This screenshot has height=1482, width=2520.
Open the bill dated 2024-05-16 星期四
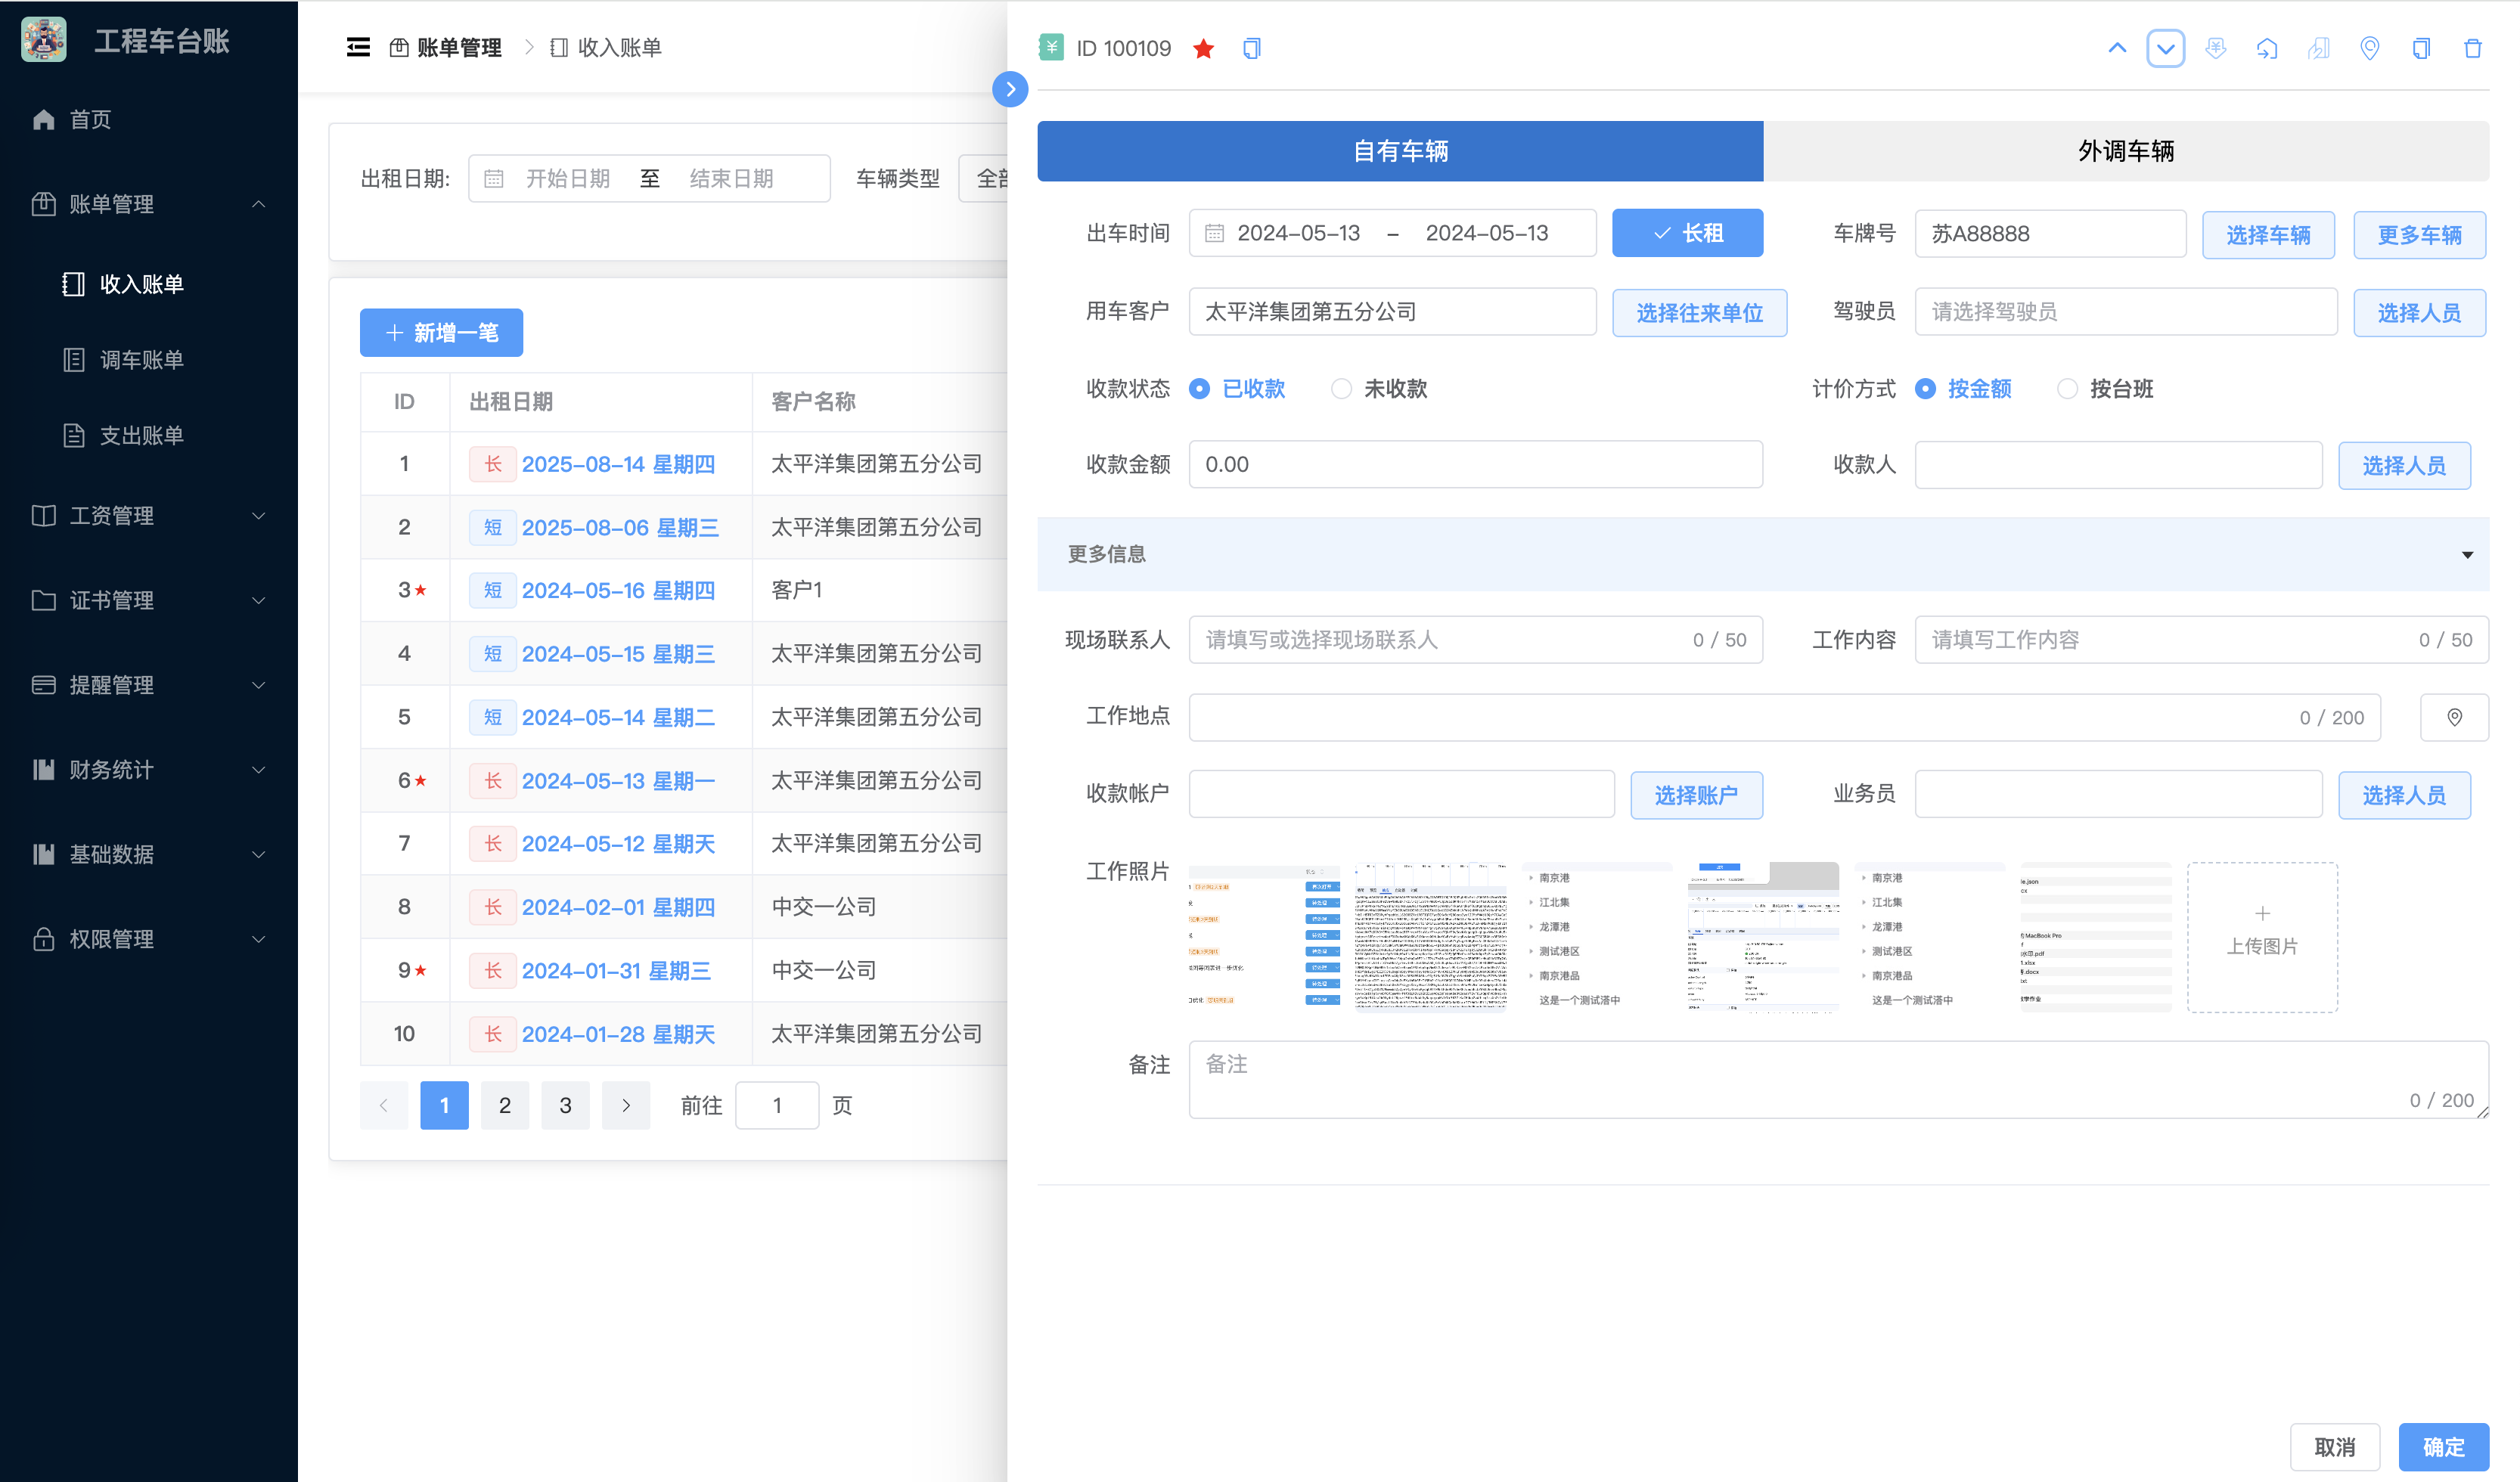(x=618, y=590)
